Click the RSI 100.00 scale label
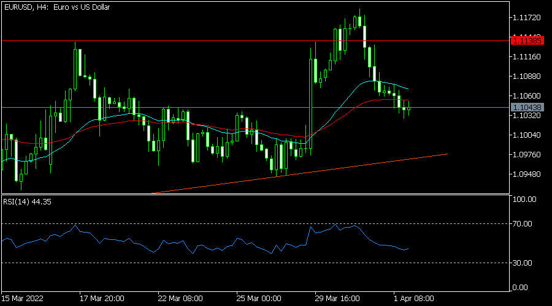552x306 pixels. [x=524, y=199]
